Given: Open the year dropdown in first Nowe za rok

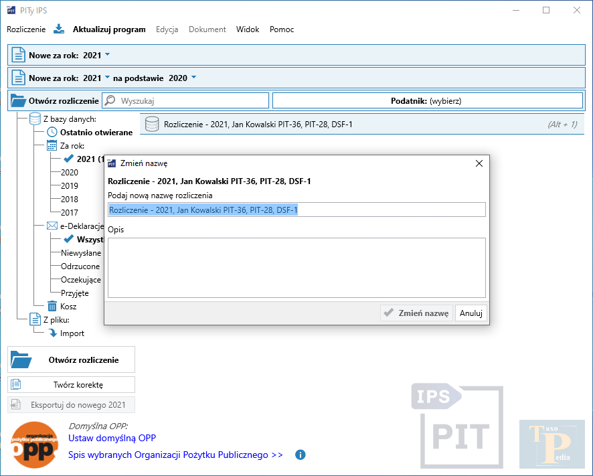Looking at the screenshot, I should [107, 55].
